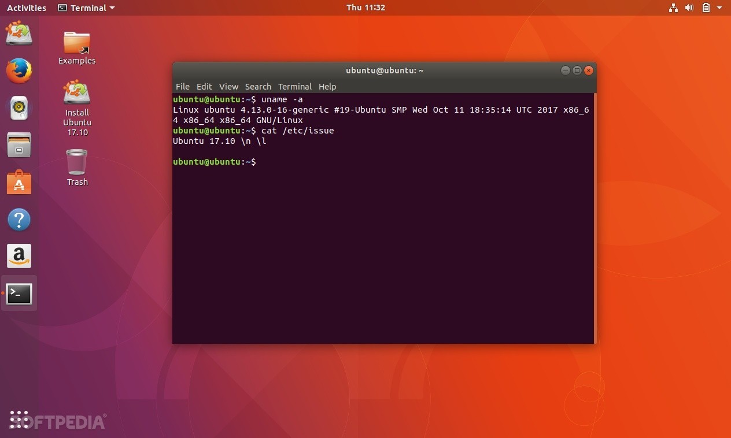Open Rhythmbox music player in the dock
The width and height of the screenshot is (731, 438).
click(19, 108)
